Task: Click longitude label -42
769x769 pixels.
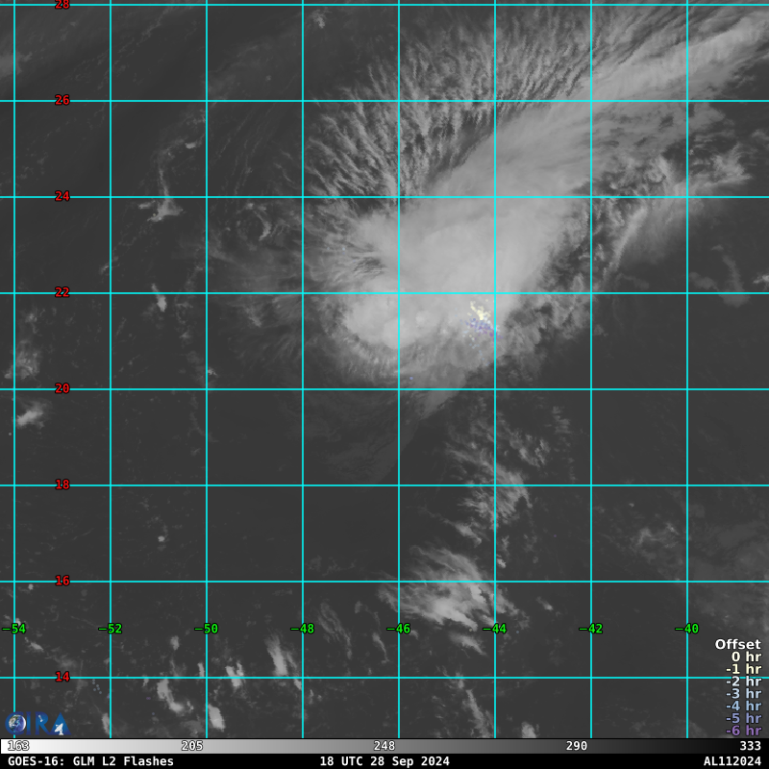Action: pyautogui.click(x=591, y=629)
